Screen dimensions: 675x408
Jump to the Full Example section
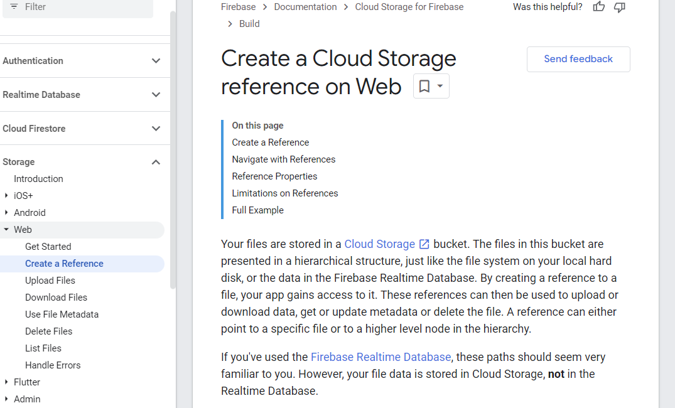(x=257, y=210)
